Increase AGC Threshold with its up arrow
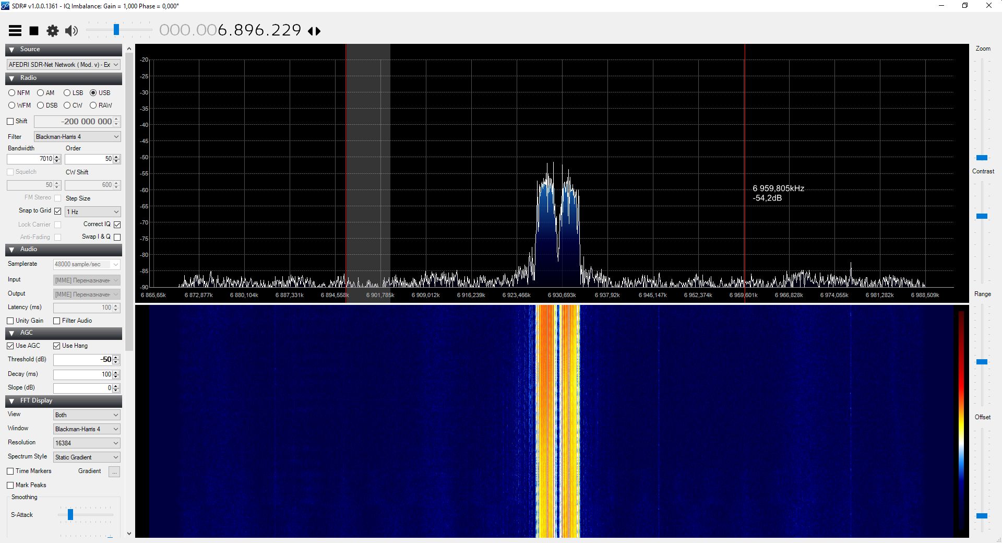This screenshot has height=543, width=1002. (x=116, y=358)
